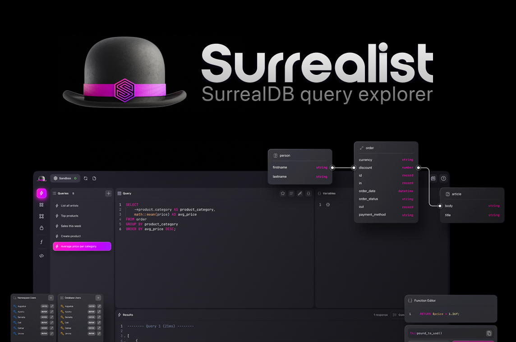
Task: Click the article body connector node
Action: (440, 206)
